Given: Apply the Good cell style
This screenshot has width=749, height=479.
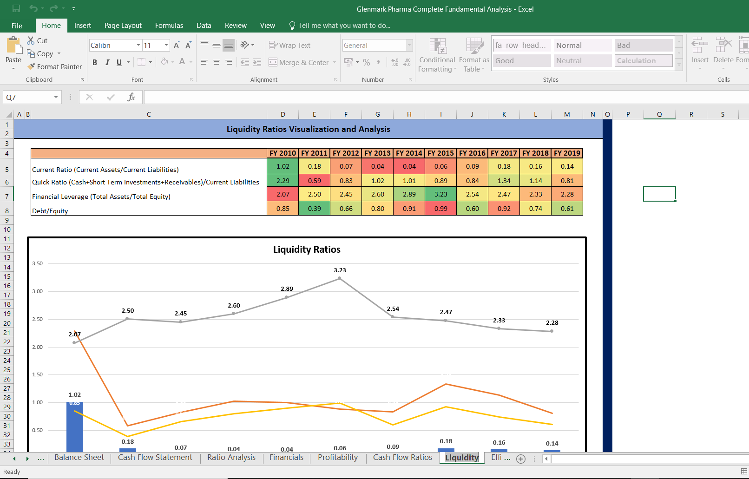Looking at the screenshot, I should [x=522, y=60].
